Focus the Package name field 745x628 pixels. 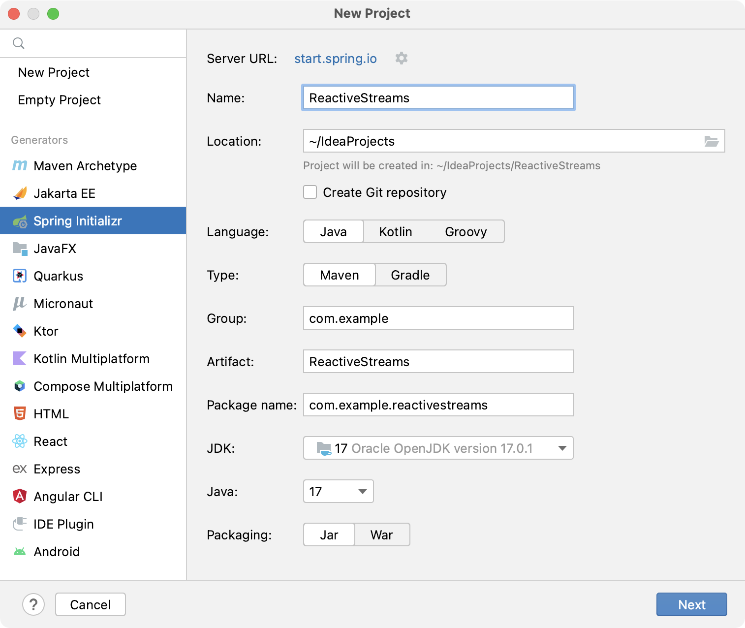438,405
